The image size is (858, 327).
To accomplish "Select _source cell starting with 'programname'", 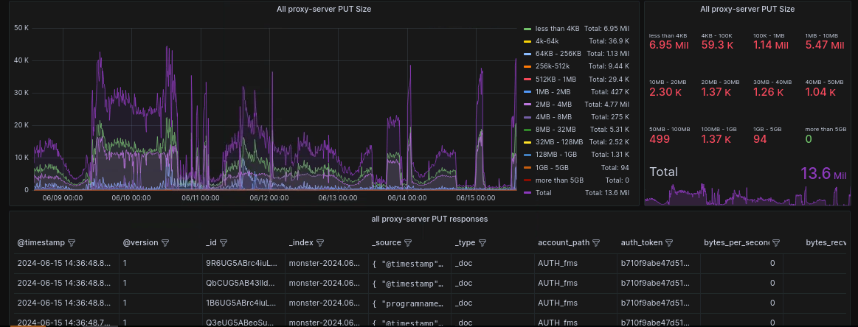I will 409,303.
